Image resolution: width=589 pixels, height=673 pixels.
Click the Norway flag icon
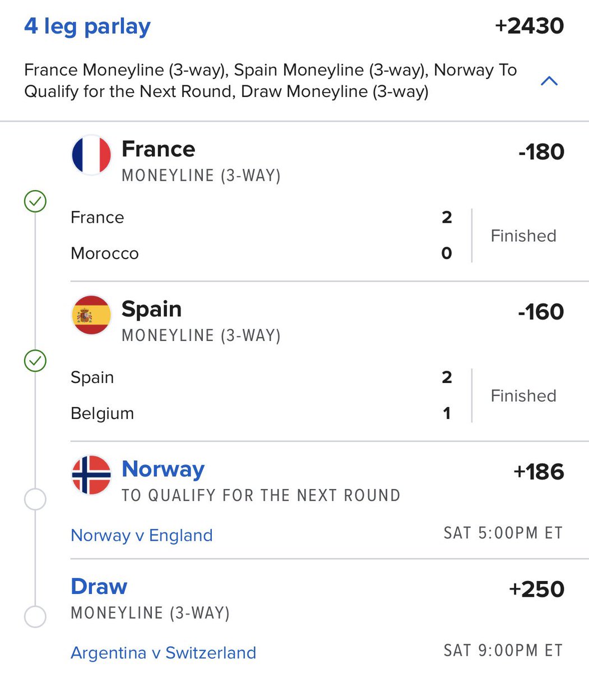click(91, 475)
